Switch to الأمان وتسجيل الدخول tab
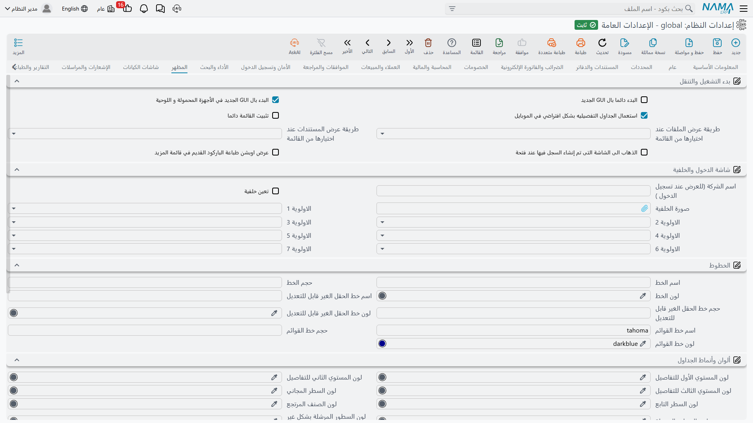This screenshot has width=753, height=423. point(266,67)
